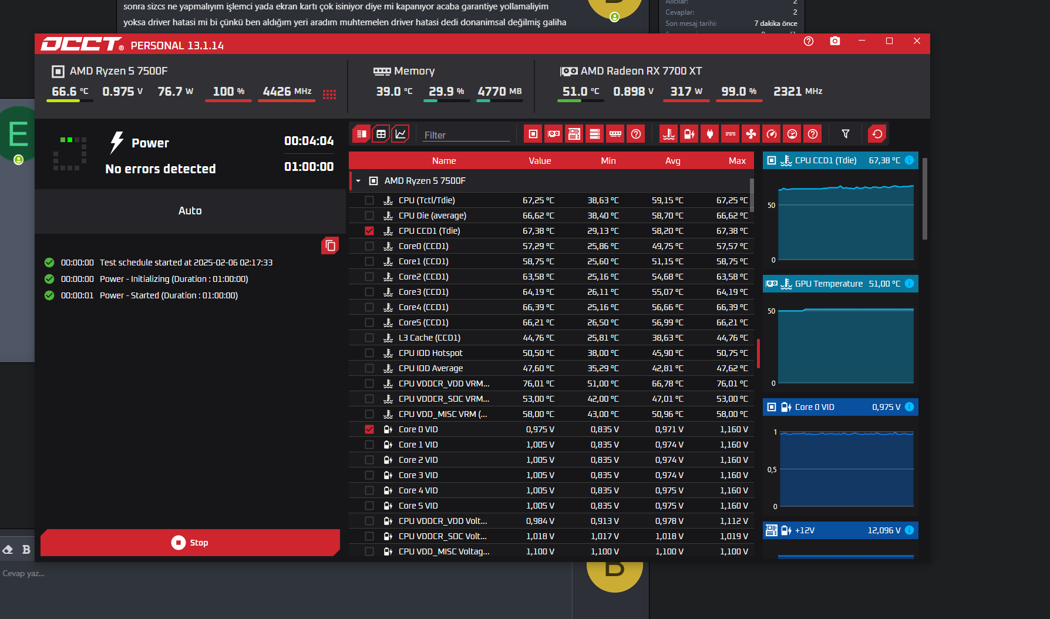This screenshot has width=1050, height=619.
Task: Toggle the fan sensor type filter
Action: tap(751, 134)
